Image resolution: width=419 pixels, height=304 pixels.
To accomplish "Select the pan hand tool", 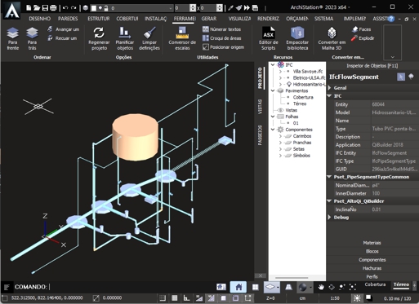I will (x=321, y=287).
